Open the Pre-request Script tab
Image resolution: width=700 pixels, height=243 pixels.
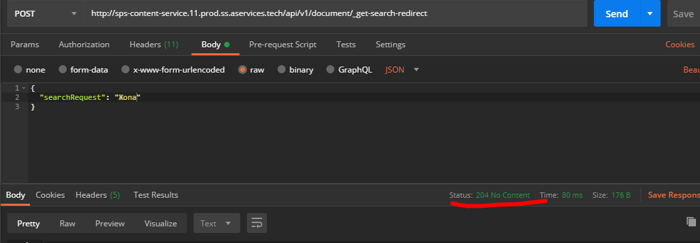282,45
